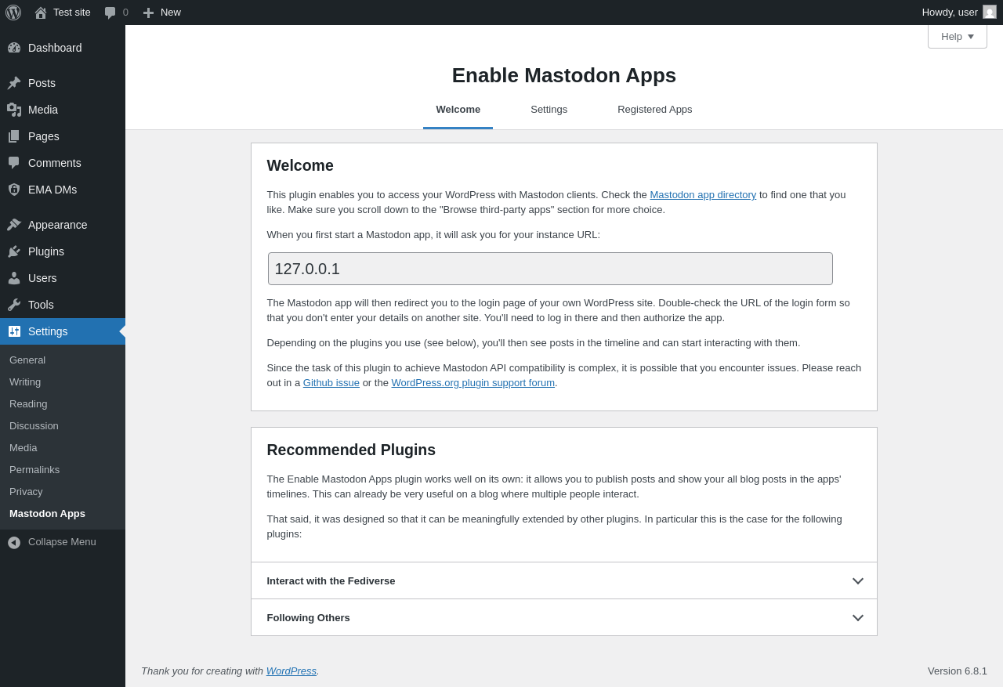Open WordPress.org plugin support forum link
Viewport: 1003px width, 687px height.
(473, 383)
